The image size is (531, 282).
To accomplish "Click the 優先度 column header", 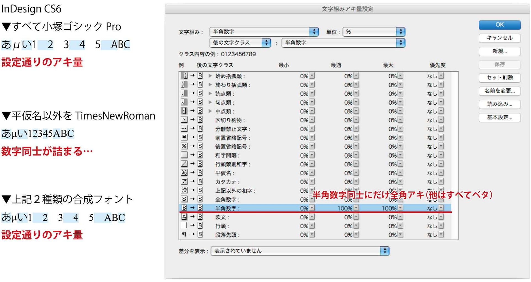I will pos(437,65).
